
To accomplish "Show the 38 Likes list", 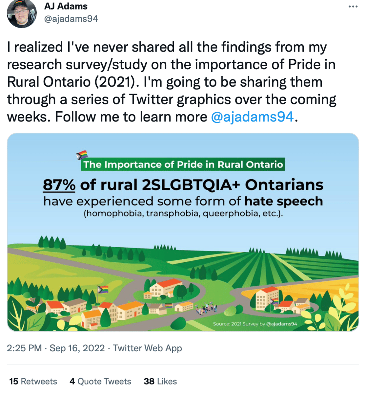I will (x=160, y=381).
